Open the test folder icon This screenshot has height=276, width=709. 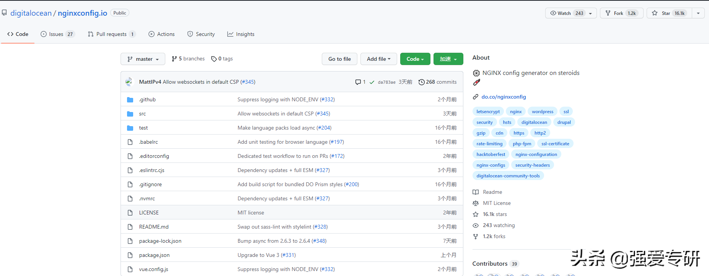(130, 128)
